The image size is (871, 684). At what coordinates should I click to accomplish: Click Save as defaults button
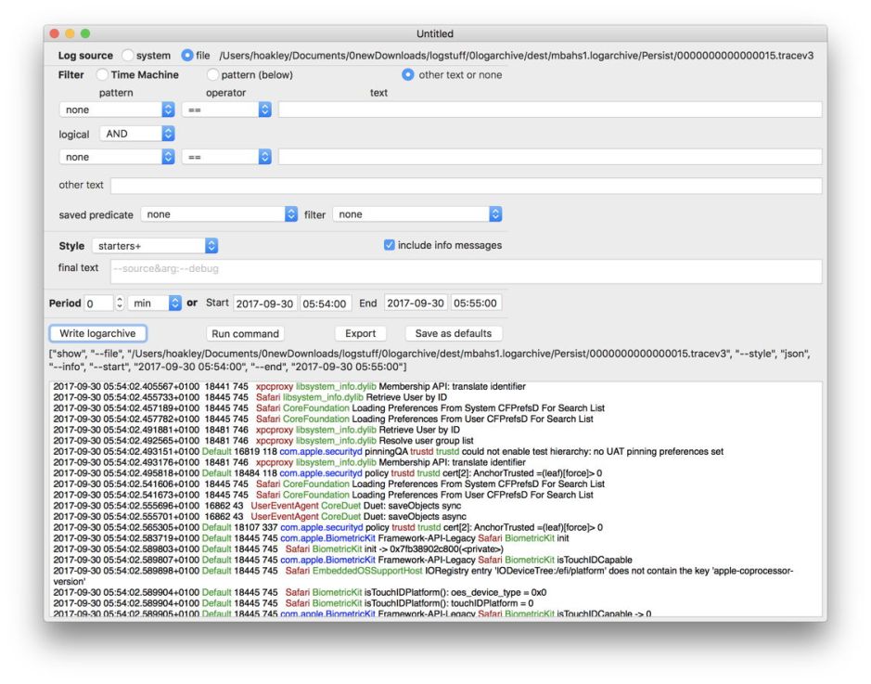(x=453, y=333)
